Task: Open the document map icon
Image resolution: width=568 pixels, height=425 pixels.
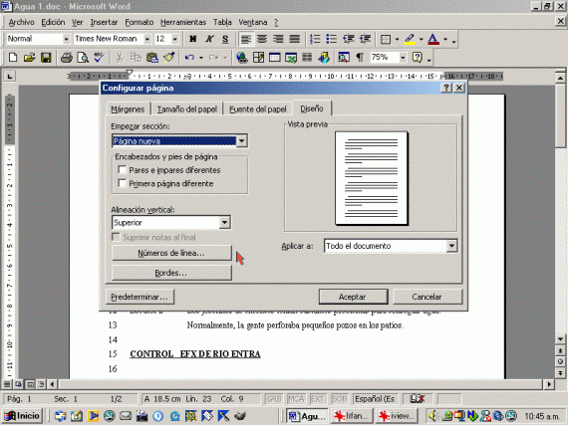Action: (344, 58)
